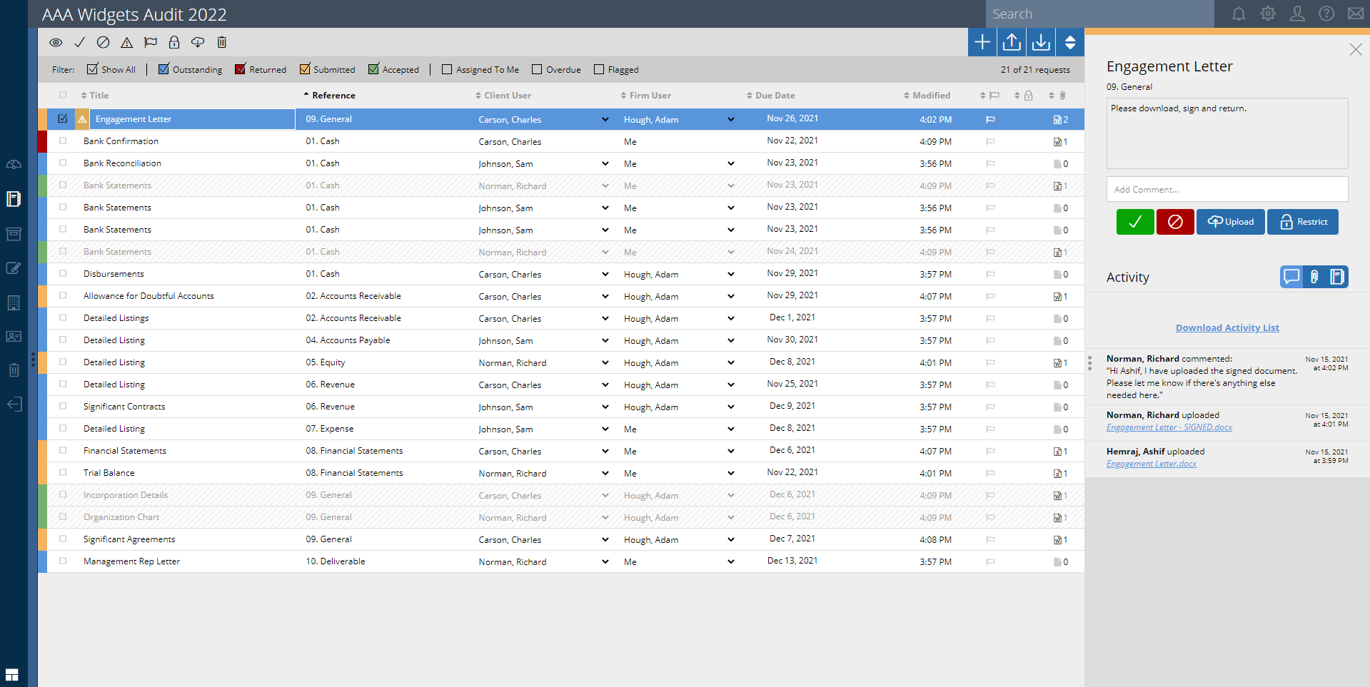Expand the Firm User dropdown for Trial Balance

pyautogui.click(x=730, y=473)
